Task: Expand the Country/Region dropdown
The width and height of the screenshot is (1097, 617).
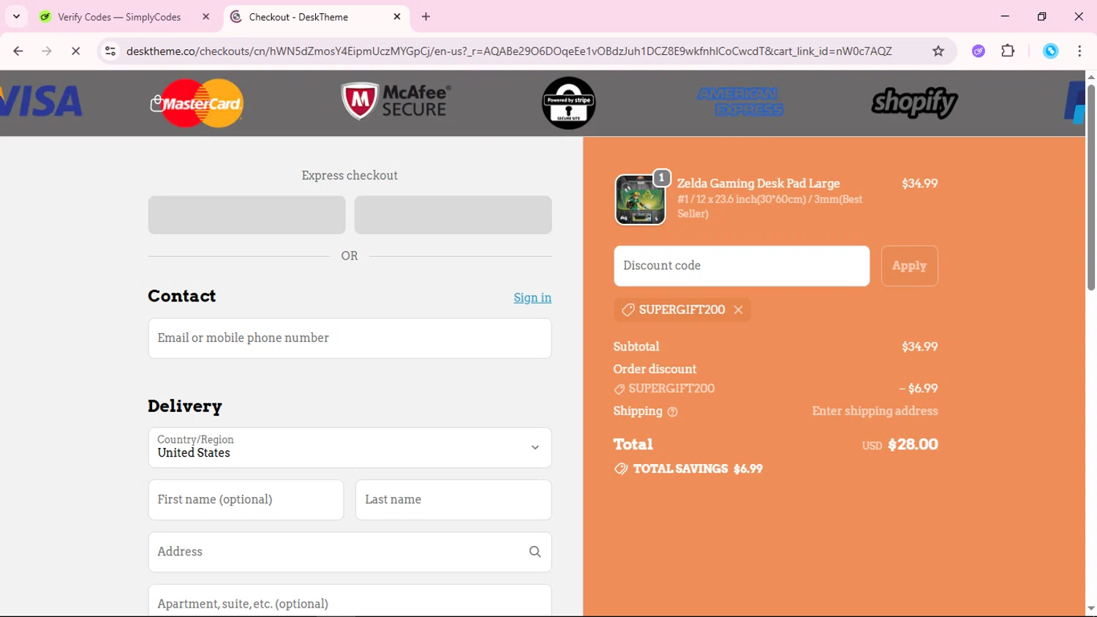Action: [x=350, y=447]
